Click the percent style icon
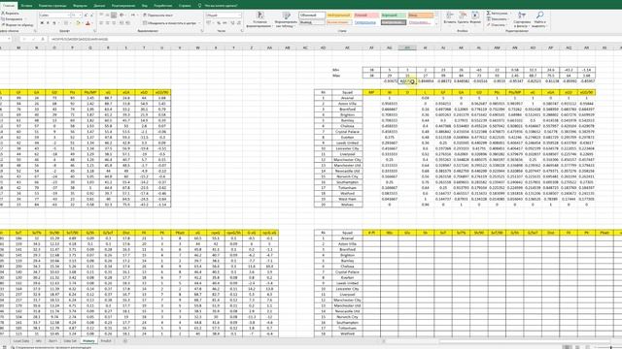This screenshot has width=622, height=349. point(219,23)
